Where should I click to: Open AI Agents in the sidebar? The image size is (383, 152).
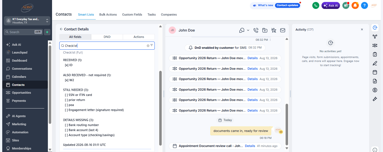(19, 116)
